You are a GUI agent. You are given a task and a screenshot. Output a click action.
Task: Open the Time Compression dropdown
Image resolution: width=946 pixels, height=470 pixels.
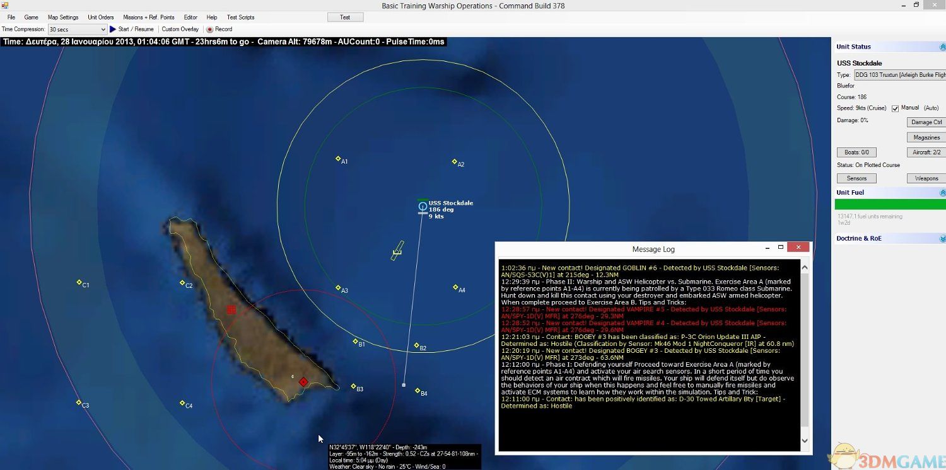(x=103, y=30)
